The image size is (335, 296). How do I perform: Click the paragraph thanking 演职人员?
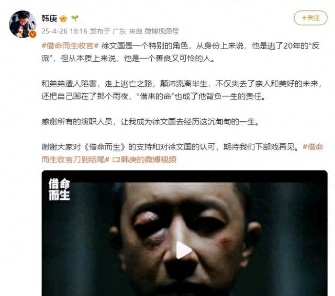pyautogui.click(x=150, y=122)
